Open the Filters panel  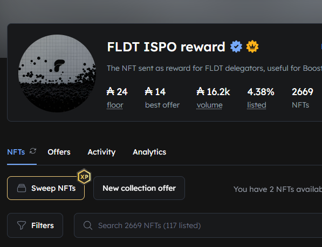click(35, 225)
